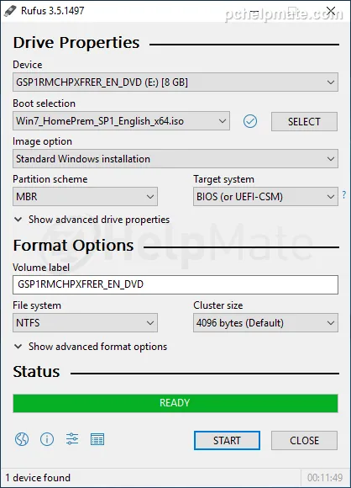Open the Target system dropdown
Screen dimensions: 351x488
coord(265,196)
